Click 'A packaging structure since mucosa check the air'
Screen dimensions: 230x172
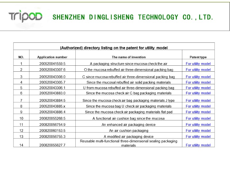pyautogui.click(x=129, y=64)
